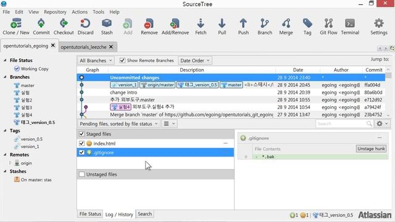The image size is (395, 222).
Task: Select commit 23b4752 merge branch row
Action: [x=231, y=115]
